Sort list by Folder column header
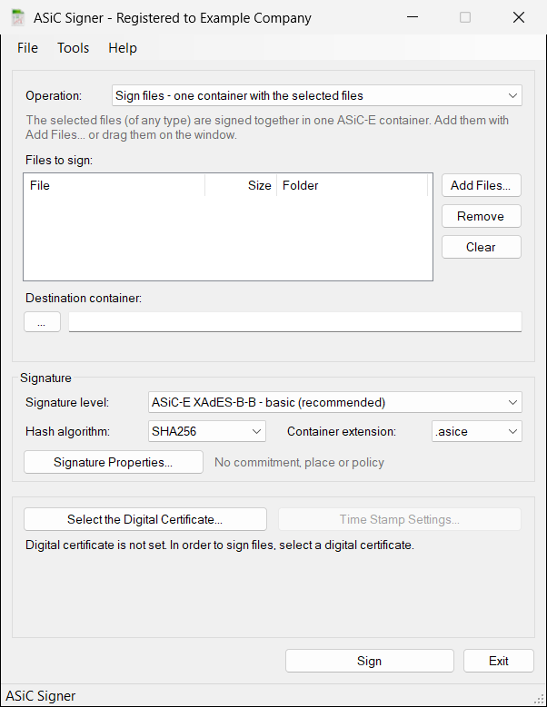The image size is (547, 707). pos(352,185)
